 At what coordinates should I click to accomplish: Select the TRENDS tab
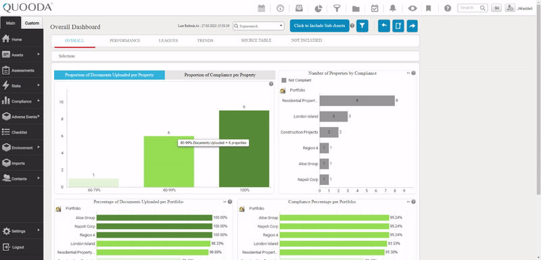click(x=205, y=41)
